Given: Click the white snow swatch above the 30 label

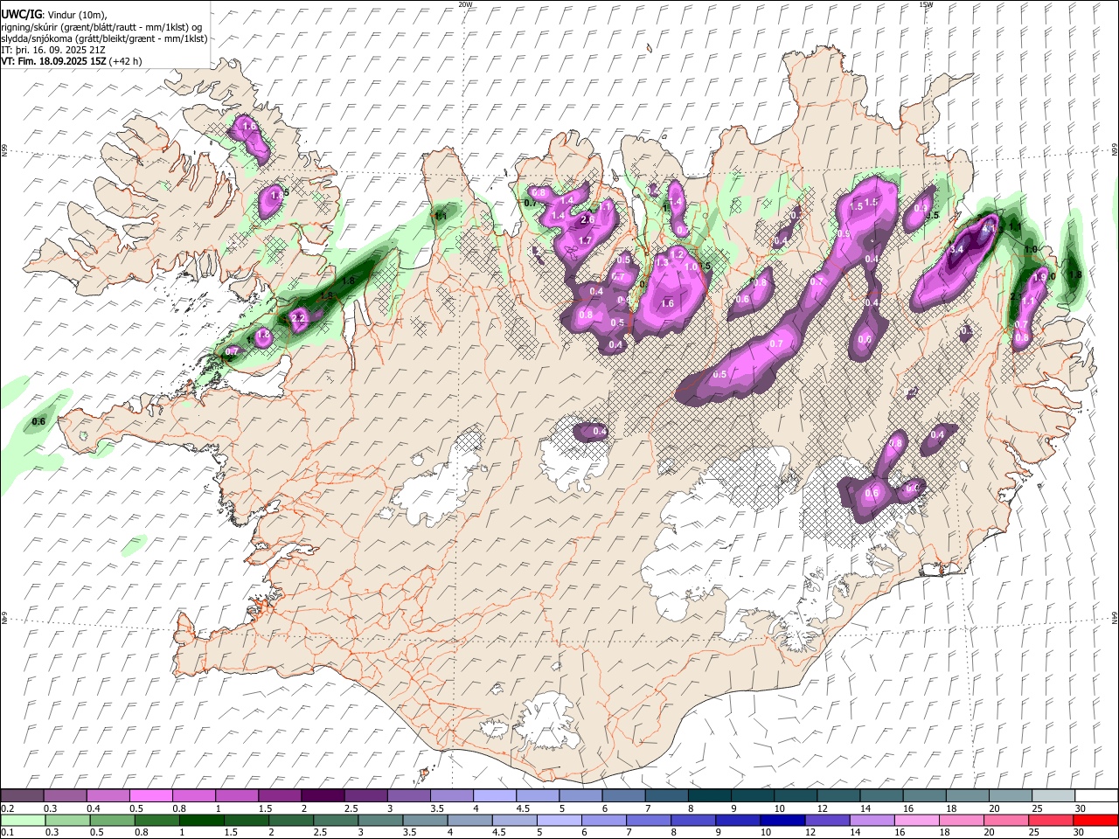Looking at the screenshot, I should pos(1095,795).
